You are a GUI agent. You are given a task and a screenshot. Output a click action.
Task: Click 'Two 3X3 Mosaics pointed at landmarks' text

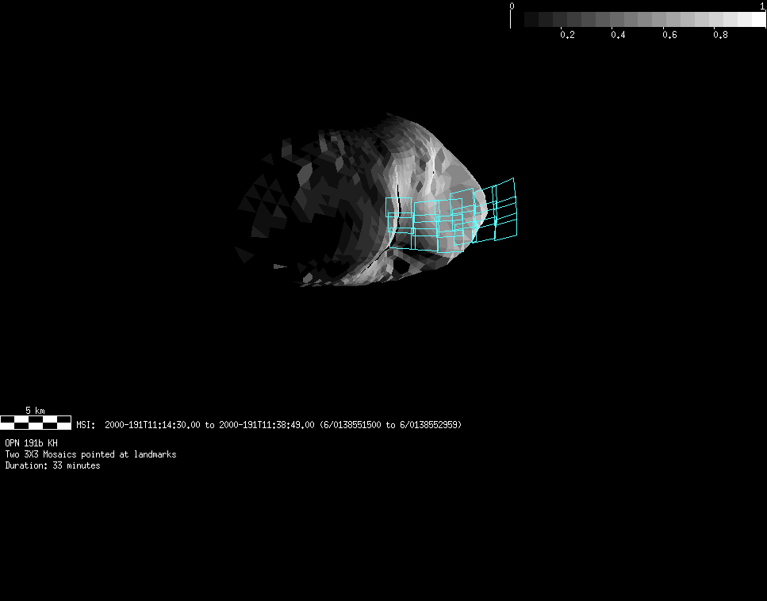[90, 454]
